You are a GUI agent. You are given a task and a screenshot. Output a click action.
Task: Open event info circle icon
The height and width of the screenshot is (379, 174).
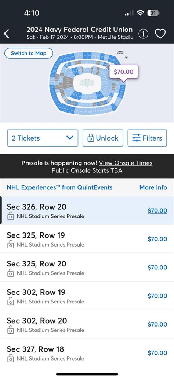144,34
